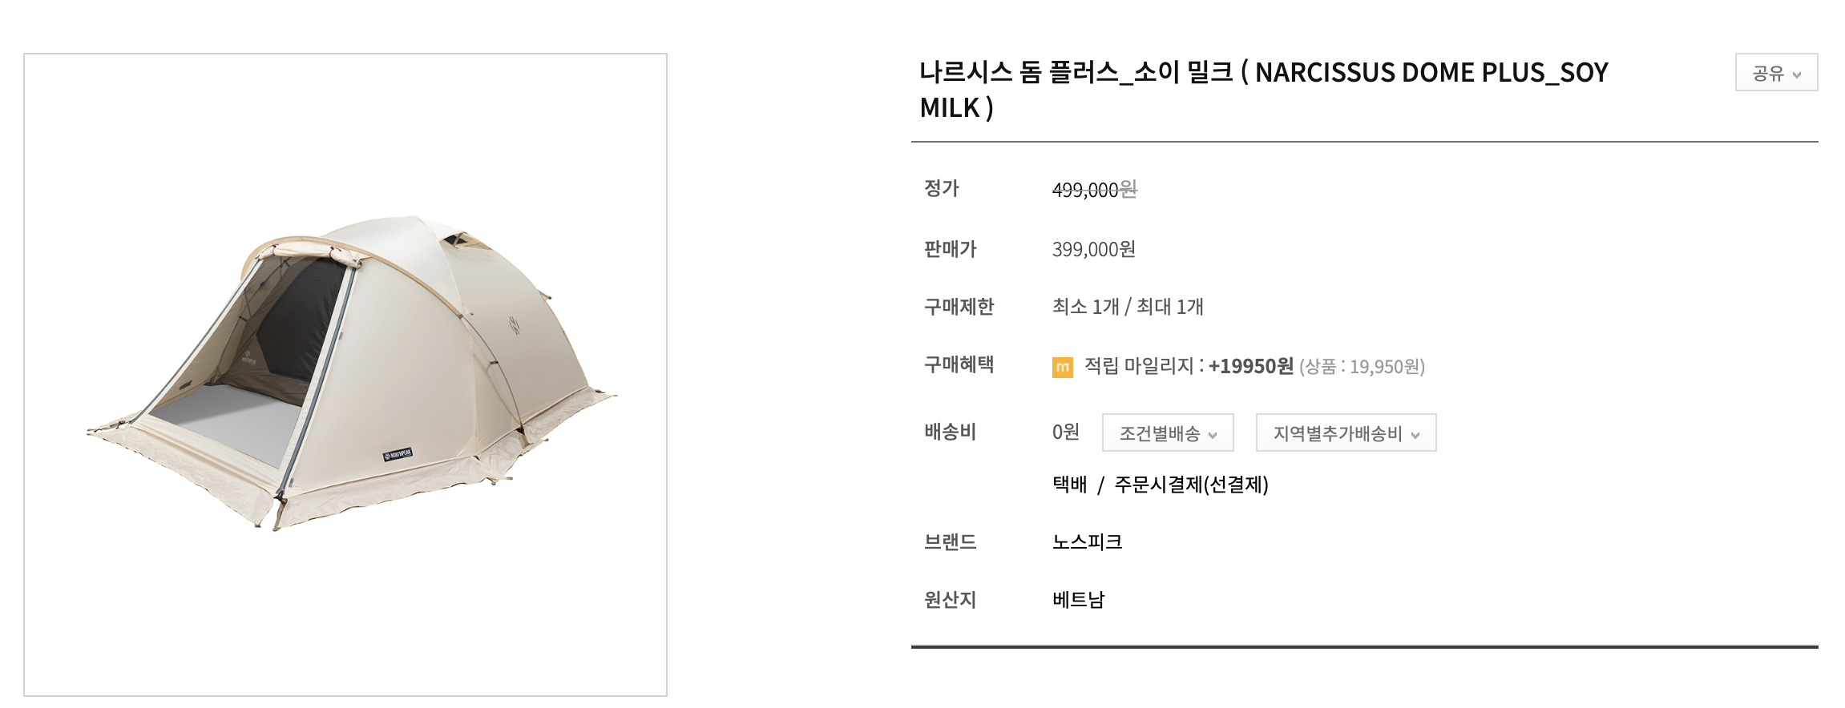Click the 구매제한 label
This screenshot has height=708, width=1845.
(x=959, y=307)
